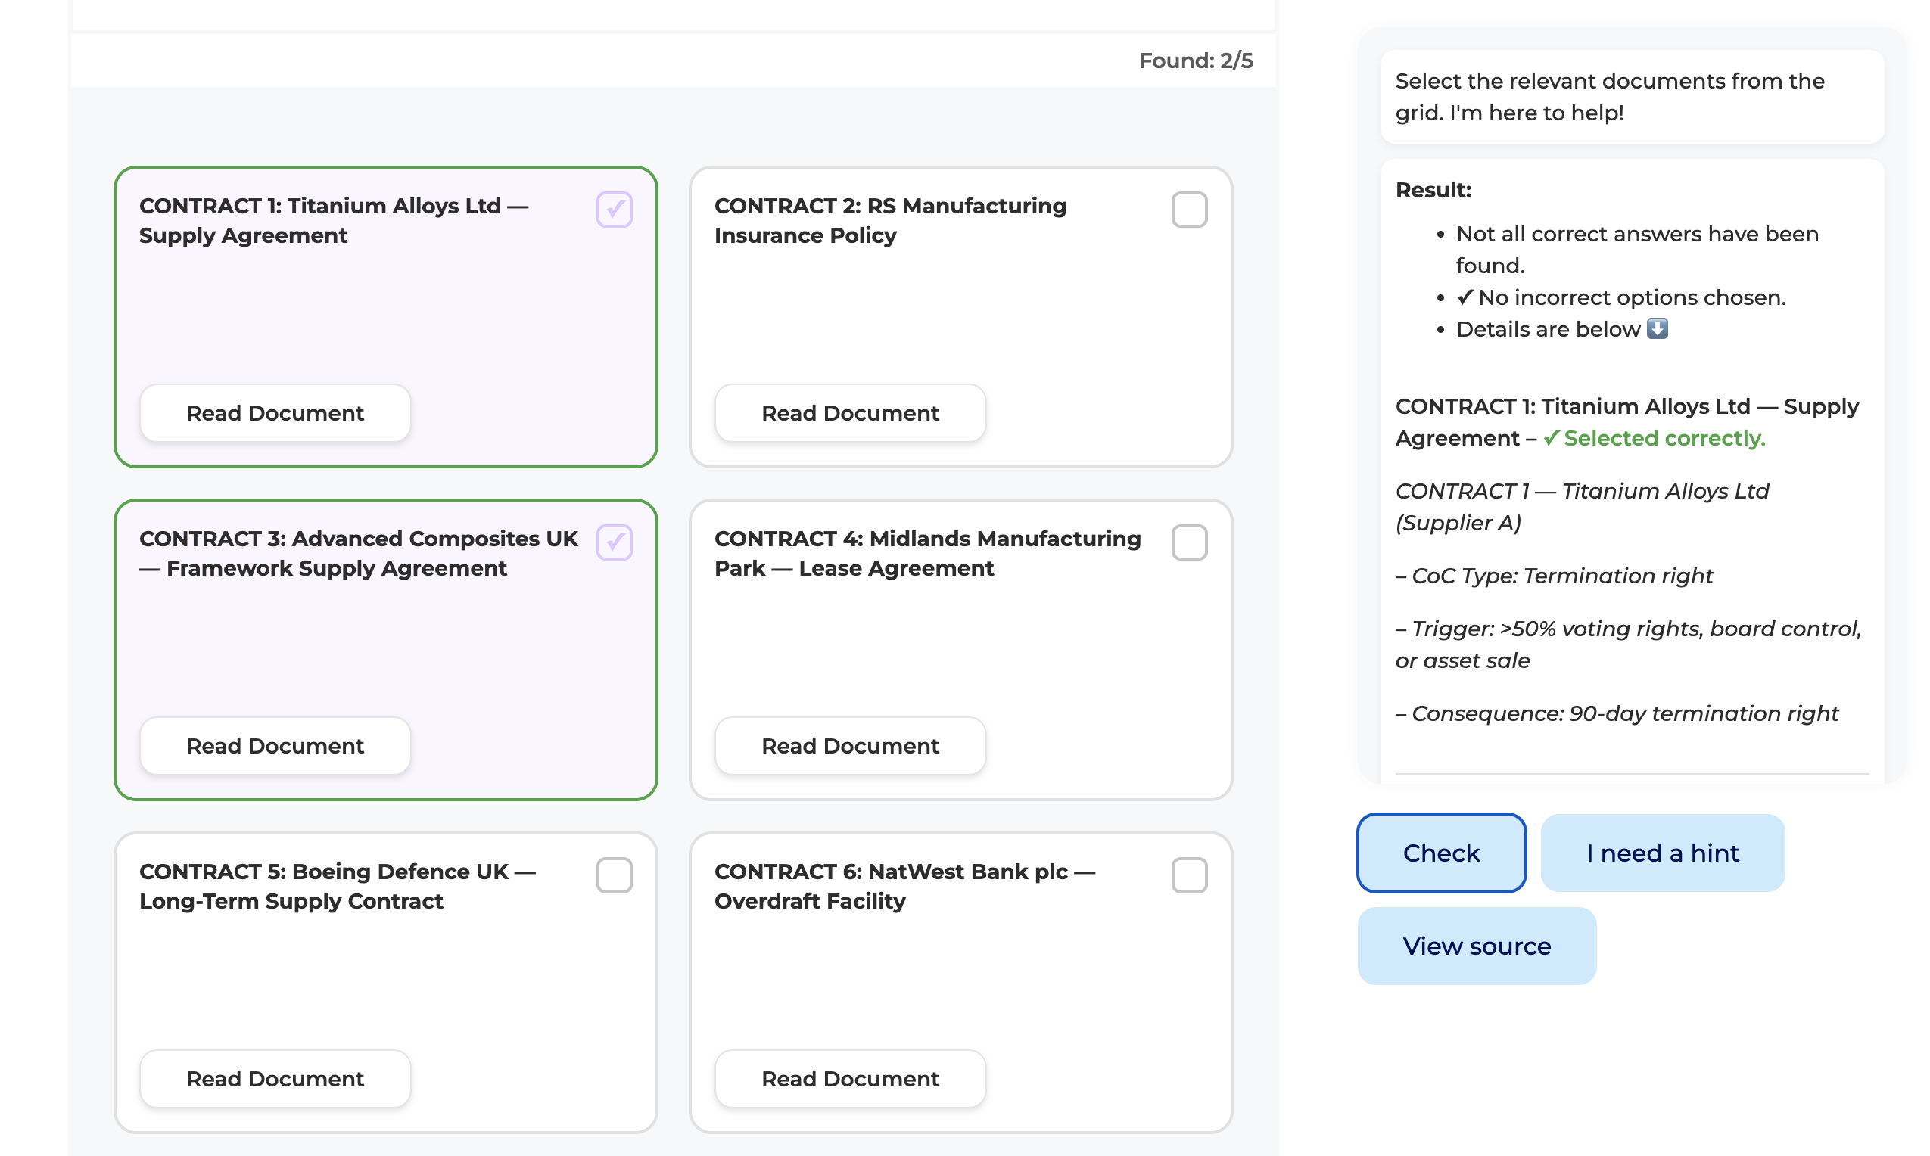The width and height of the screenshot is (1930, 1156).
Task: Select the Contract 4 Midlands Lease Agreement title
Action: (927, 553)
